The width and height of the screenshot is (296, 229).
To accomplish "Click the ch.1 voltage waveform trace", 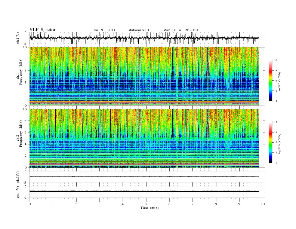I will click(144, 38).
